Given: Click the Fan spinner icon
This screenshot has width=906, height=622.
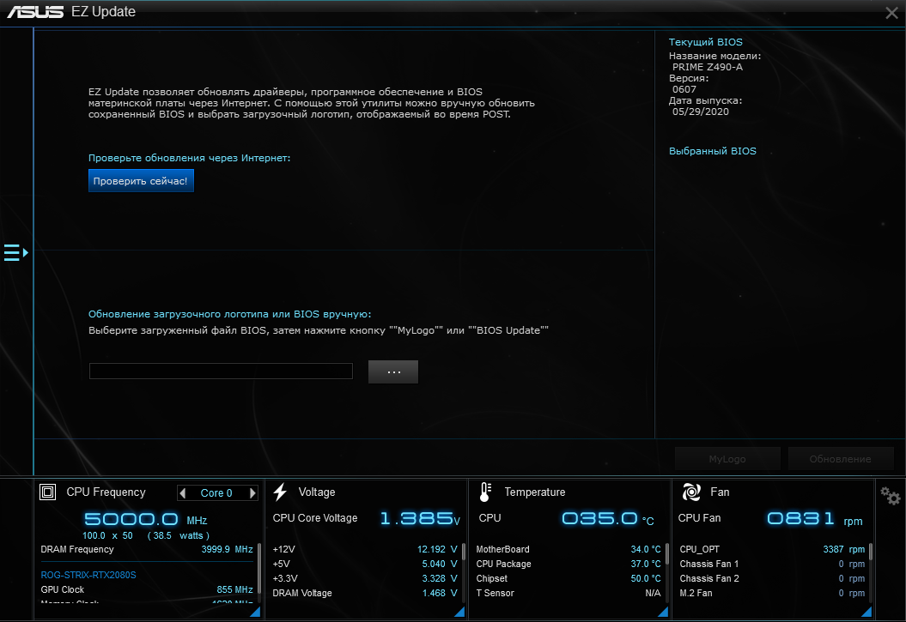Looking at the screenshot, I should [691, 492].
